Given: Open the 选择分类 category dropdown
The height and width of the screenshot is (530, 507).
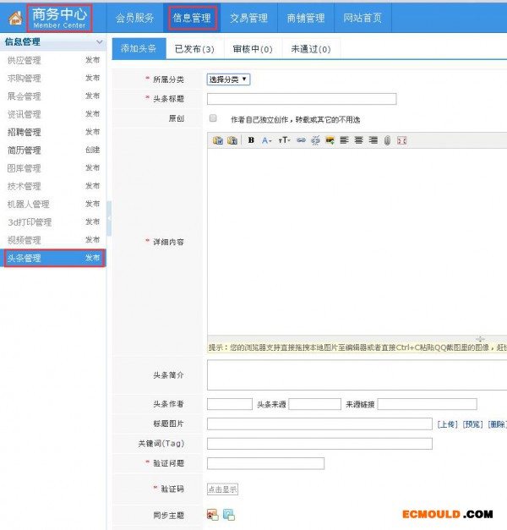Looking at the screenshot, I should pos(228,79).
